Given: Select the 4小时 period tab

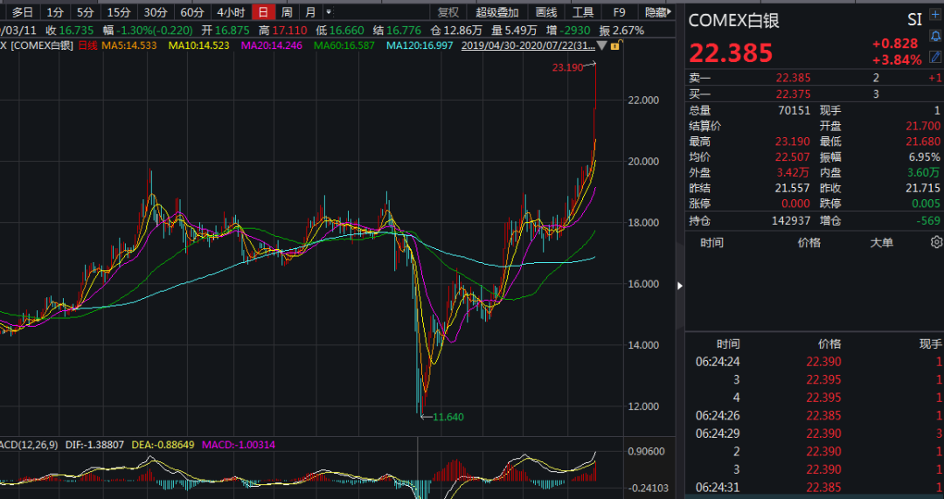Looking at the screenshot, I should click(231, 12).
